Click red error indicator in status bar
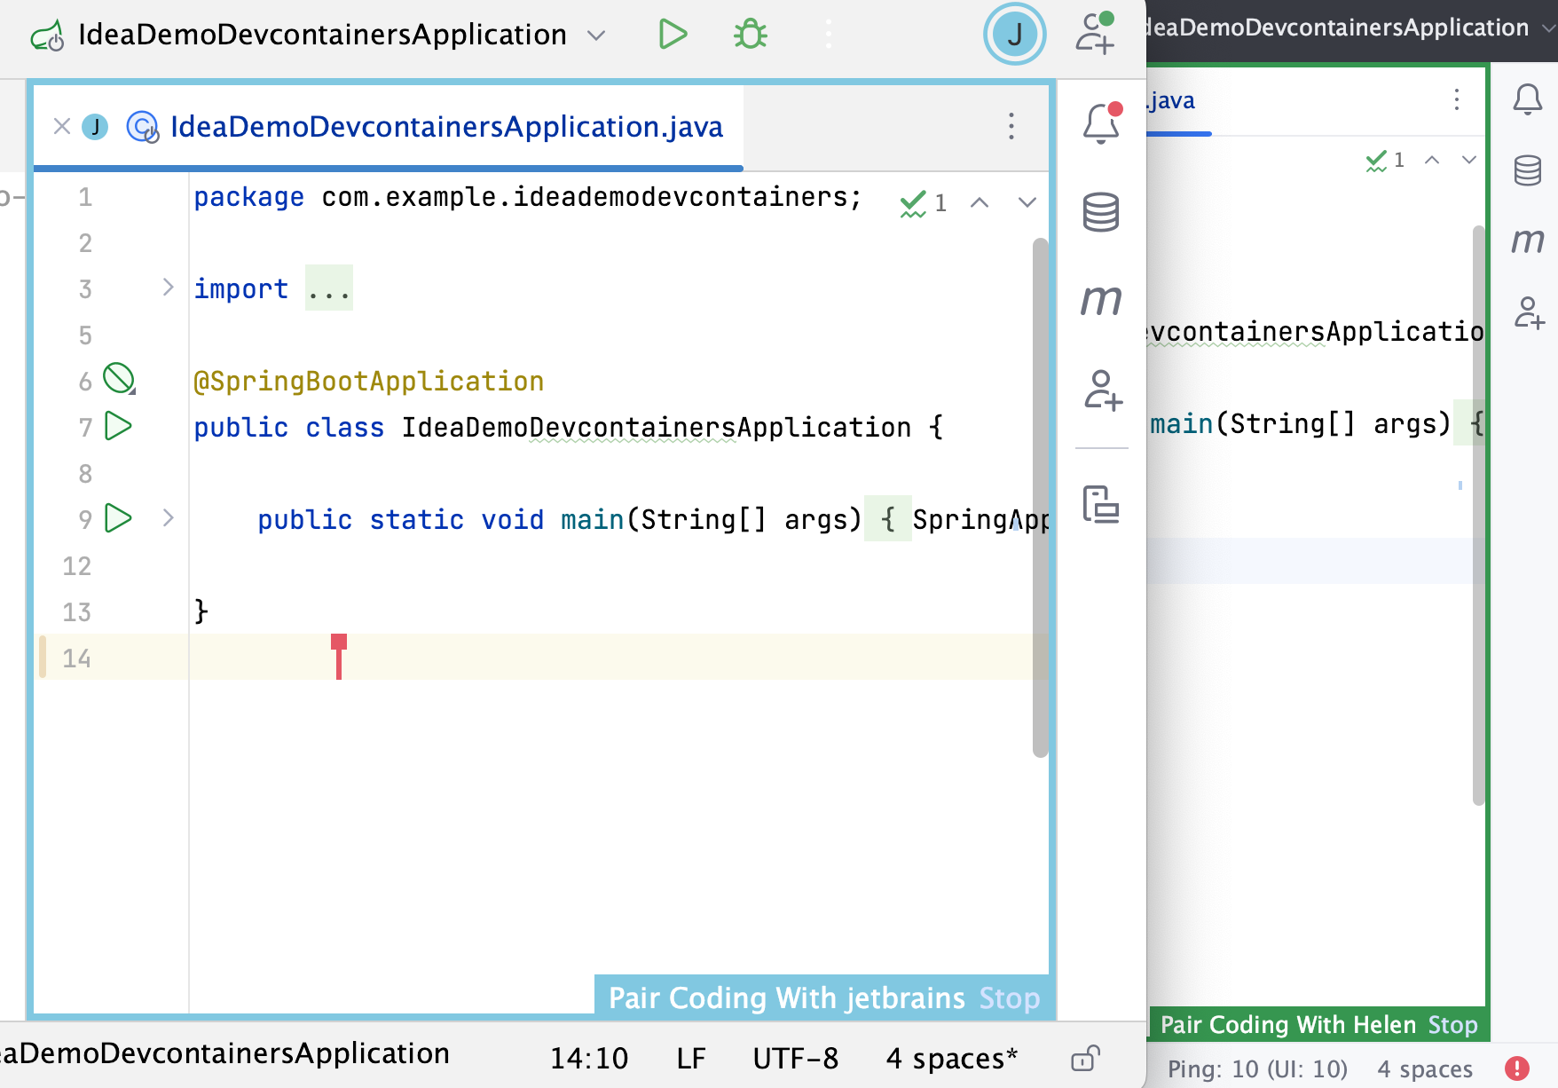 point(1516,1068)
